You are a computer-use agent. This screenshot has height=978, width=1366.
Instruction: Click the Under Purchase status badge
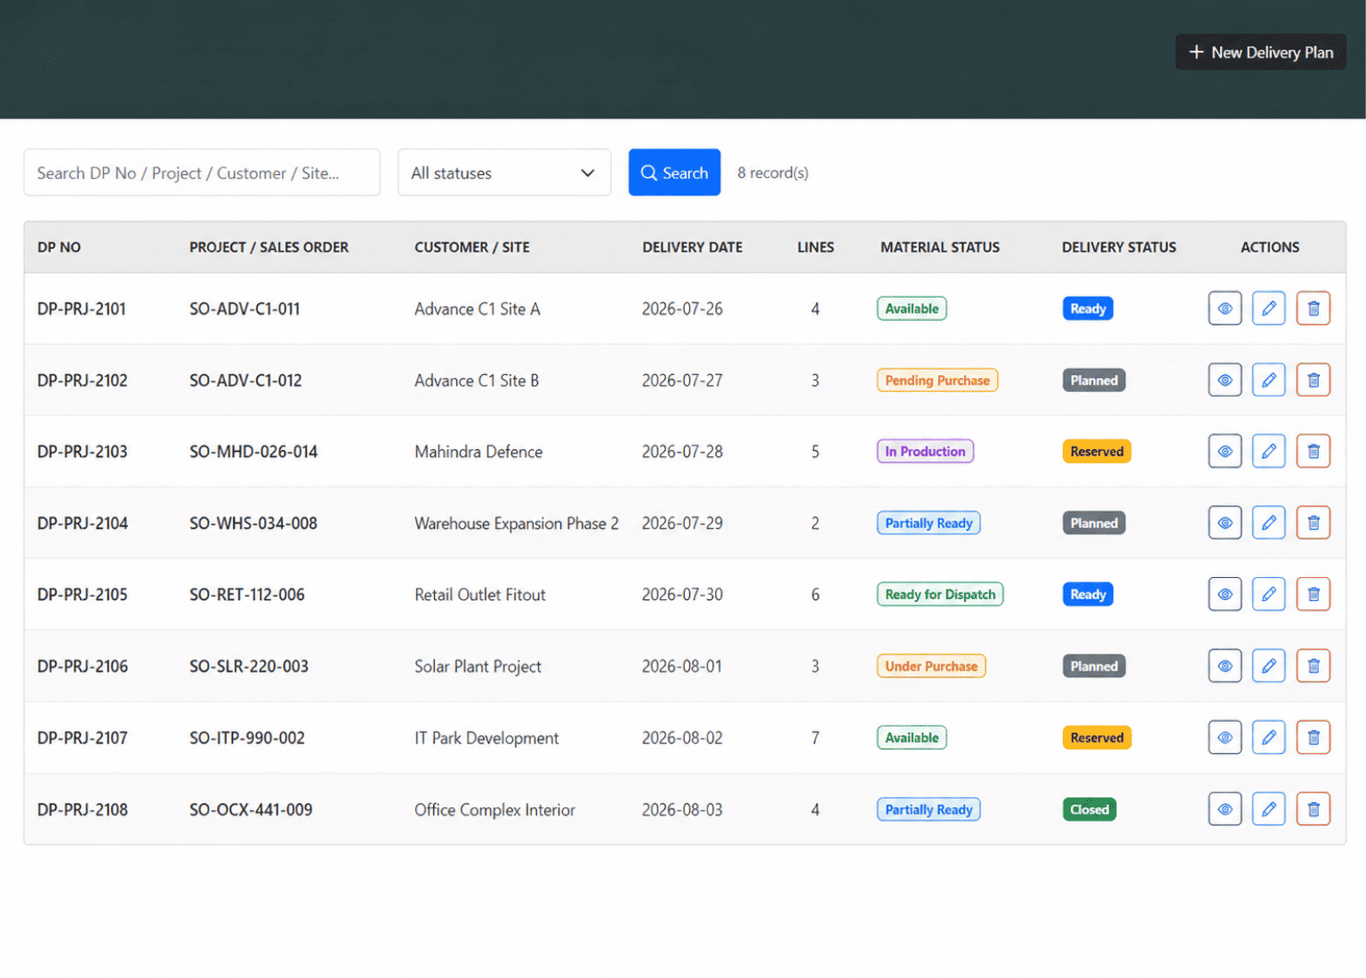coord(931,666)
